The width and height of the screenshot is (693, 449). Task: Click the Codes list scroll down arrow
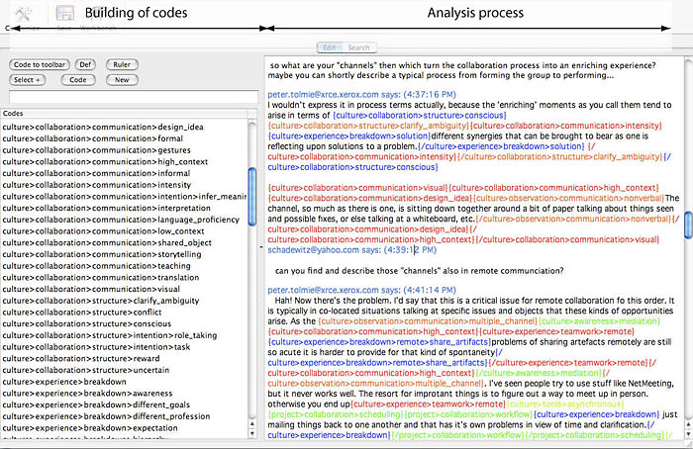tap(252, 433)
